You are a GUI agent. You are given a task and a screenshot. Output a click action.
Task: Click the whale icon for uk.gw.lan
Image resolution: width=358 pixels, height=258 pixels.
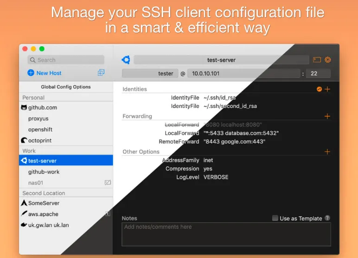[x=24, y=225]
